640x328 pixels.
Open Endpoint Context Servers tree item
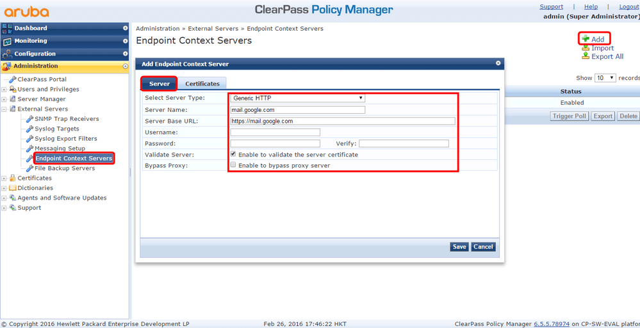coord(74,158)
